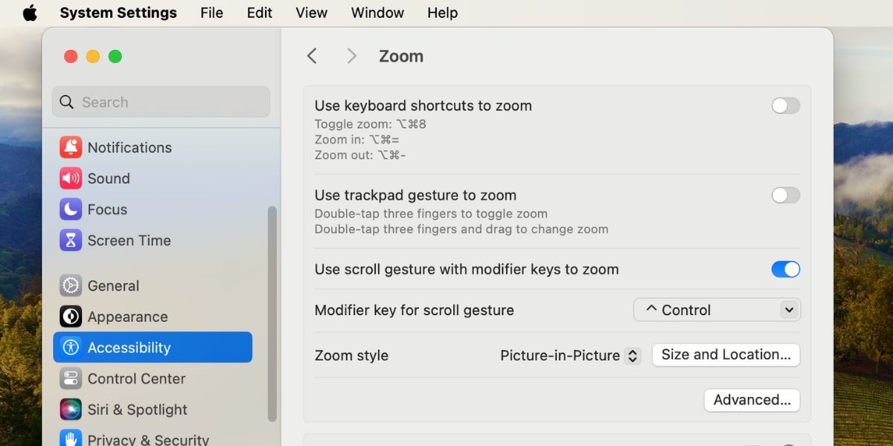Open the Advanced zoom options
893x446 pixels.
pyautogui.click(x=752, y=400)
